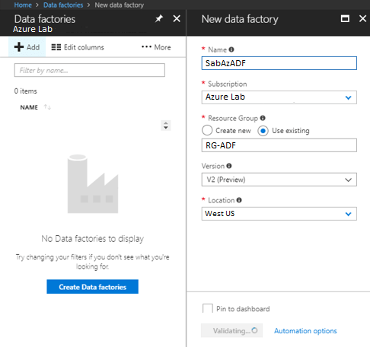
Task: Close the Data factories blade
Action: click(x=177, y=18)
